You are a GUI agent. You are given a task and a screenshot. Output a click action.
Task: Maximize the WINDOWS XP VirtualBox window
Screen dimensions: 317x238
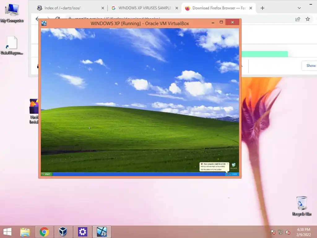coord(221,22)
